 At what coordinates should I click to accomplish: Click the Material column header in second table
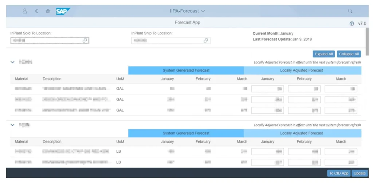pyautogui.click(x=21, y=142)
